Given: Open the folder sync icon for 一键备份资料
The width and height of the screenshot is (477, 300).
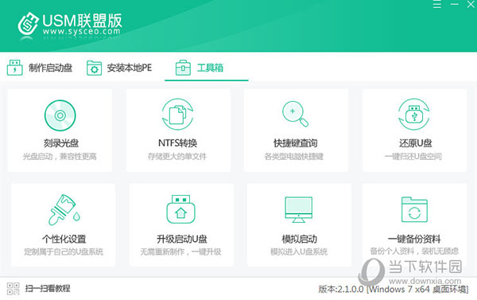Looking at the screenshot, I should (x=414, y=209).
